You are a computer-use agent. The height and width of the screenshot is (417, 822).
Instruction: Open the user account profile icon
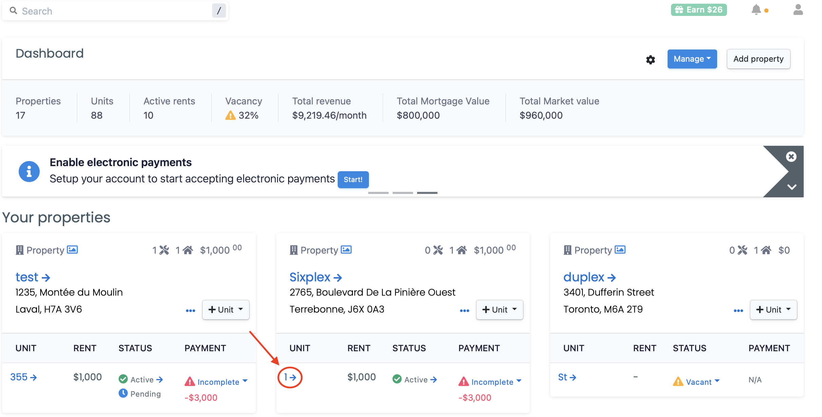(798, 10)
